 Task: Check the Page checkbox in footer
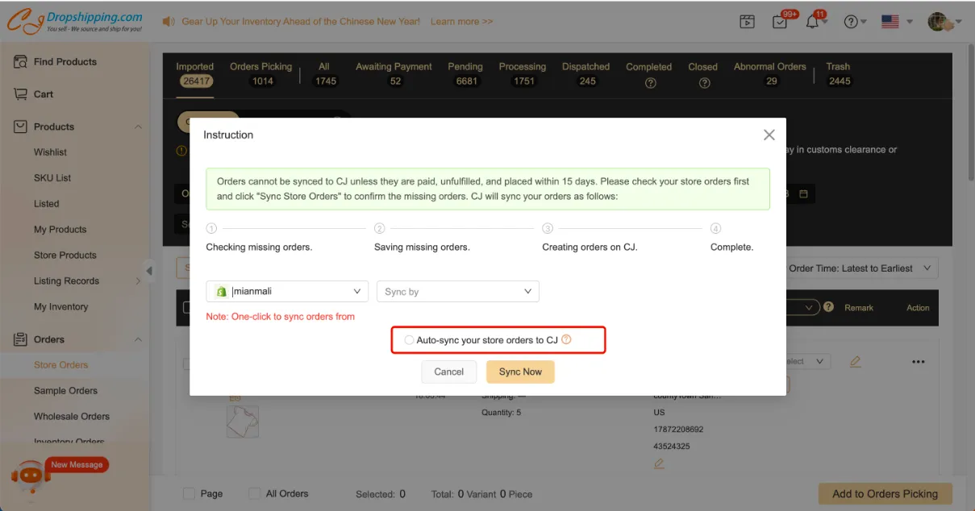tap(189, 493)
